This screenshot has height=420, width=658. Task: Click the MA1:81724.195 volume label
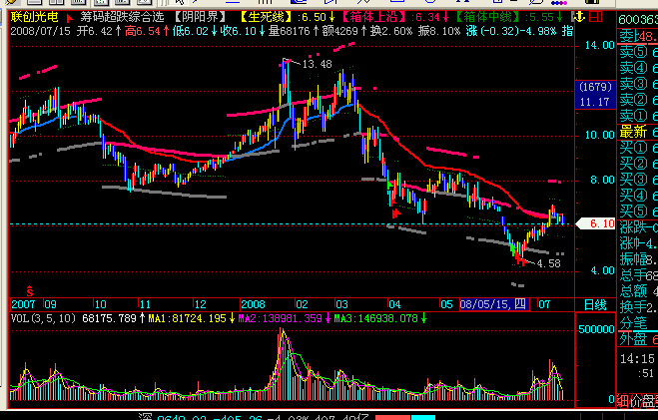[x=187, y=318]
